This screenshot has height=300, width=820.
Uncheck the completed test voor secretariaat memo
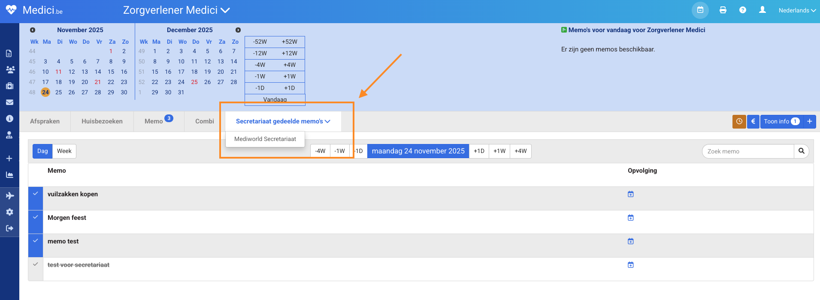point(36,264)
